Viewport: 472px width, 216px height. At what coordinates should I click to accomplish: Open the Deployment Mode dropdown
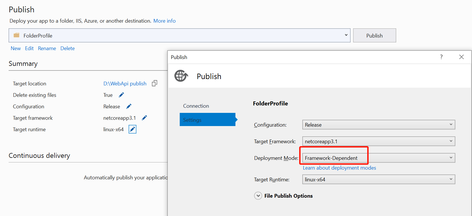point(379,158)
